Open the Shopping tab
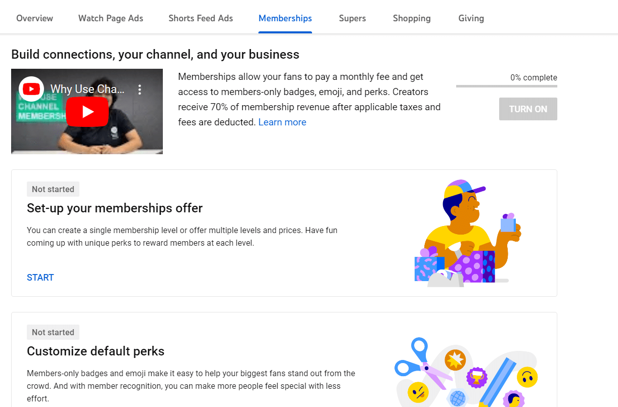The height and width of the screenshot is (407, 618). pos(411,18)
